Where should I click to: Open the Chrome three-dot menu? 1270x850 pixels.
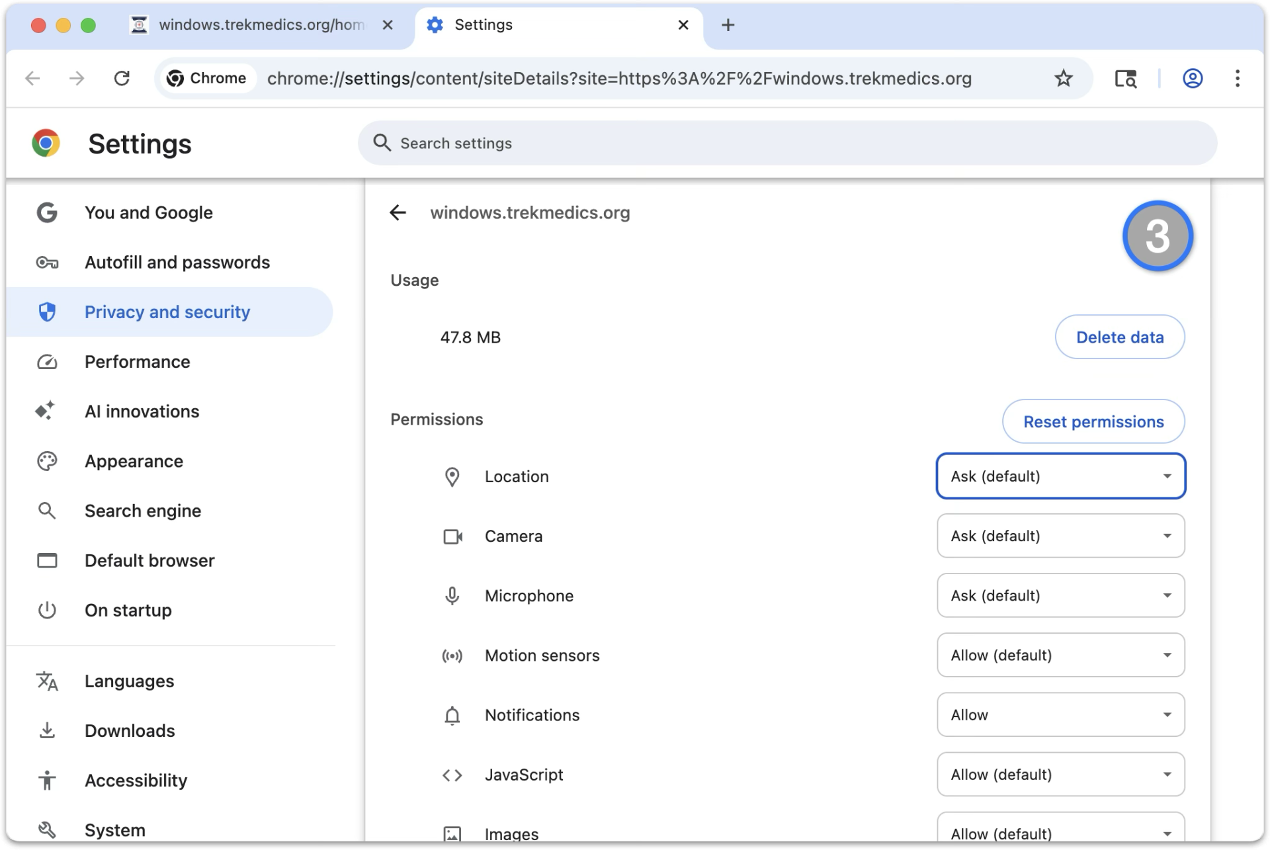coord(1237,79)
